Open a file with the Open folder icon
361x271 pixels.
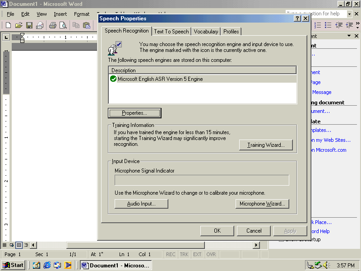point(19,25)
